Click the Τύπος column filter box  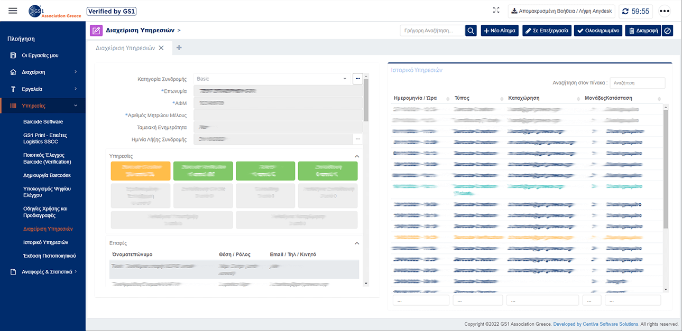point(478,300)
